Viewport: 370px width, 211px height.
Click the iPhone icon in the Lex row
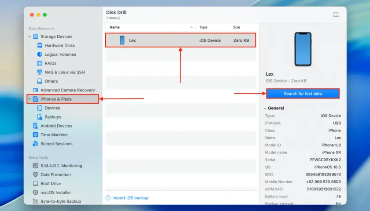click(x=122, y=40)
